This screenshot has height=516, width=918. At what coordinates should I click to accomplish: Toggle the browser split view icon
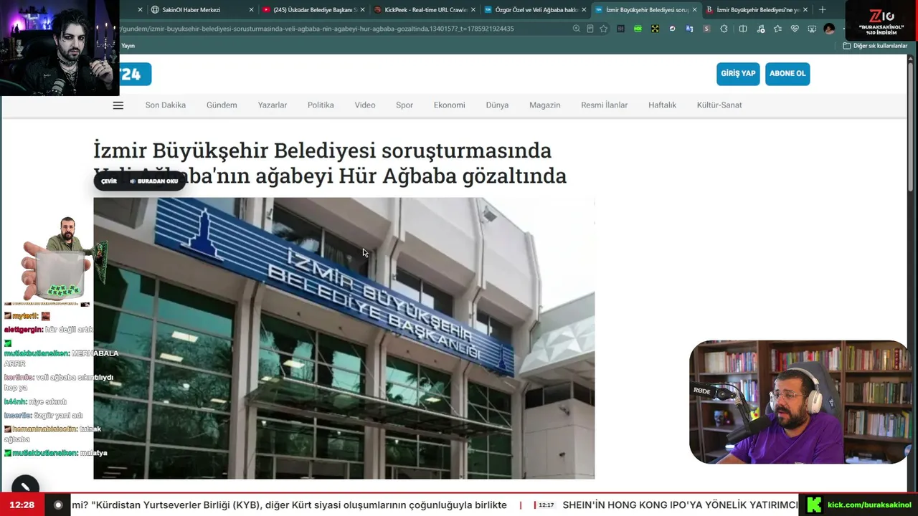click(x=743, y=29)
